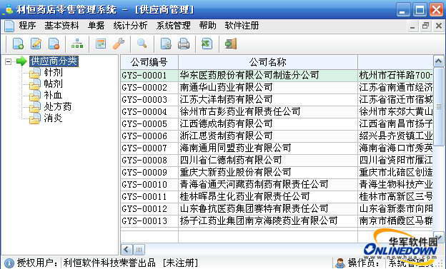
Task: Select 海南通用同盟药业有限公司 row
Action: coord(277,148)
